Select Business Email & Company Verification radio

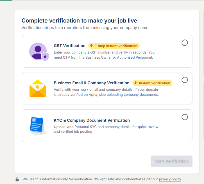185,80
